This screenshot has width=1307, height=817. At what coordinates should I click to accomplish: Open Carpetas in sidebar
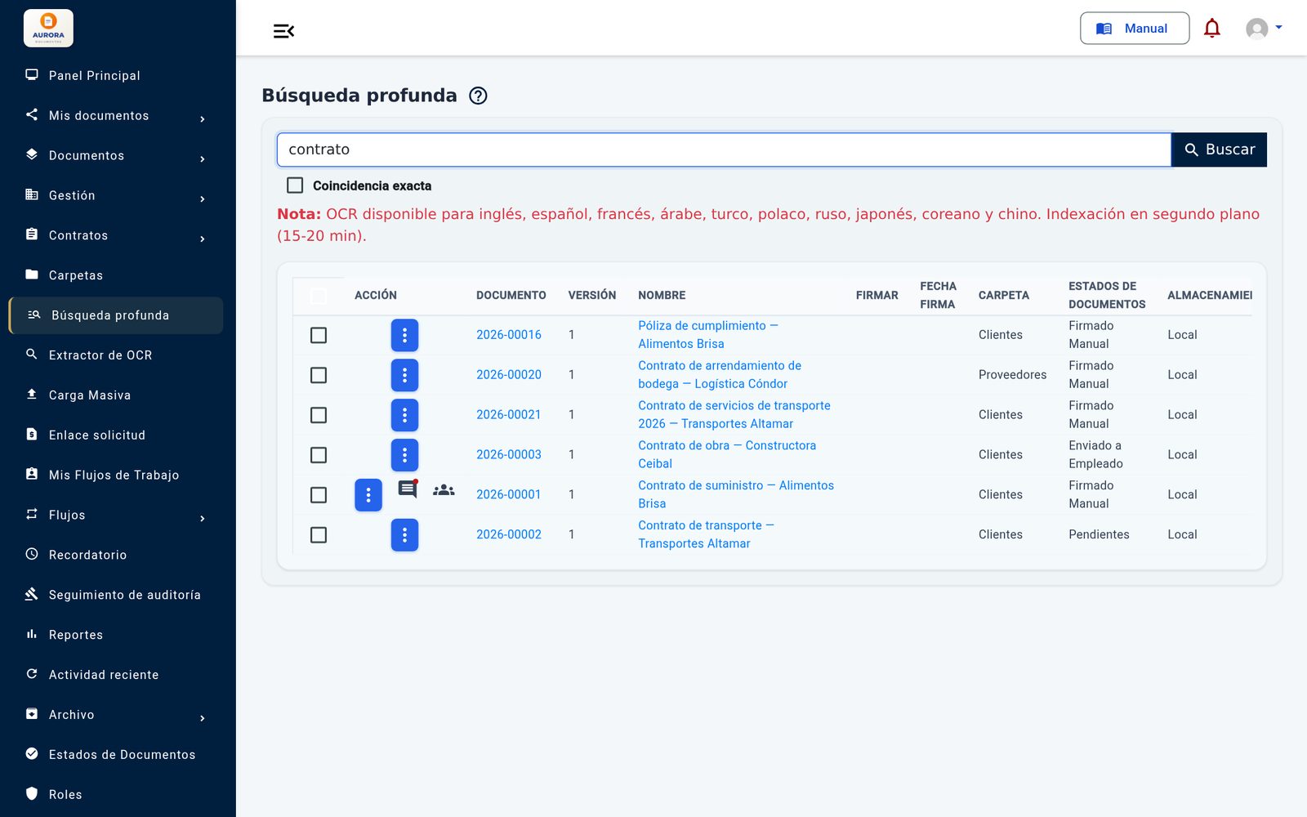[x=115, y=275]
